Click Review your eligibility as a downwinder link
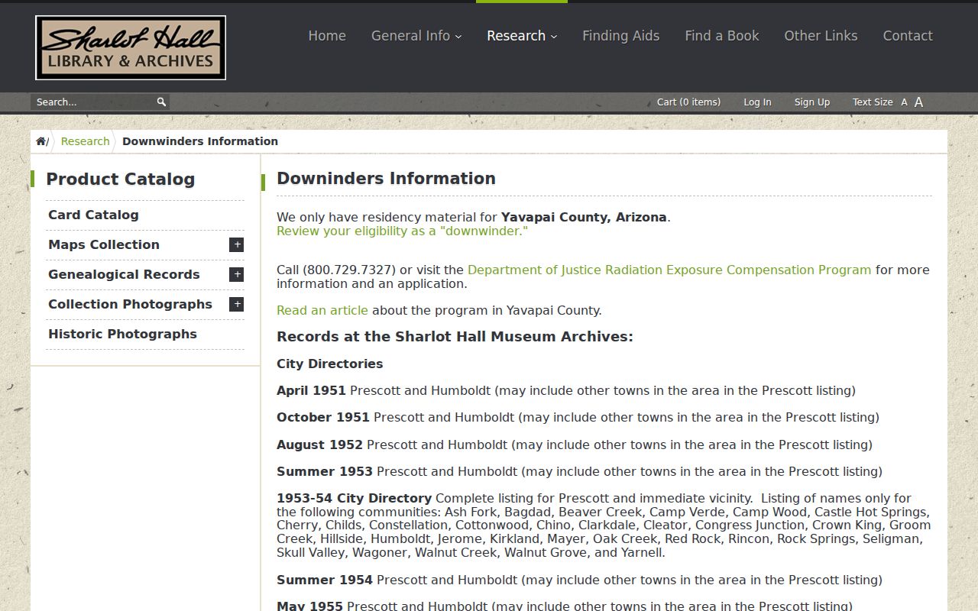The width and height of the screenshot is (978, 611). [402, 231]
